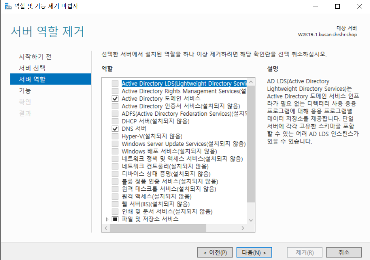Toggle Windows Server Update Services checkbox
The image size is (370, 260).
[x=115, y=144]
